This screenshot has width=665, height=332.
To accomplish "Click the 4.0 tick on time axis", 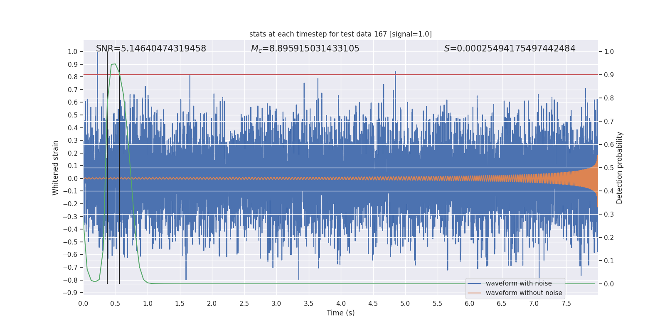I will [x=341, y=303].
